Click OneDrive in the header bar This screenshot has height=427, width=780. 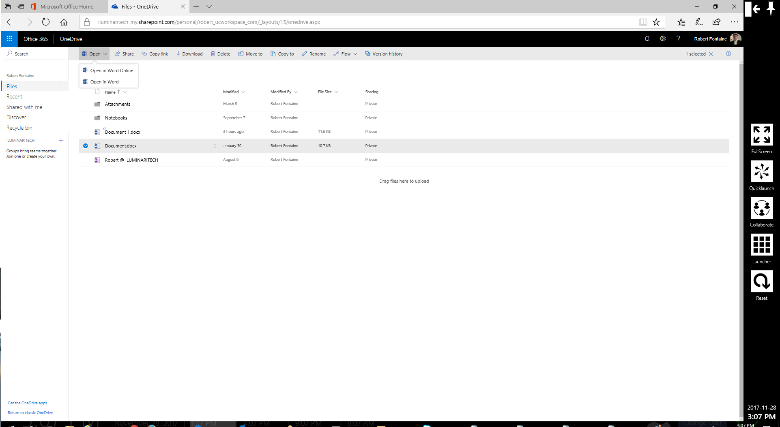[71, 39]
